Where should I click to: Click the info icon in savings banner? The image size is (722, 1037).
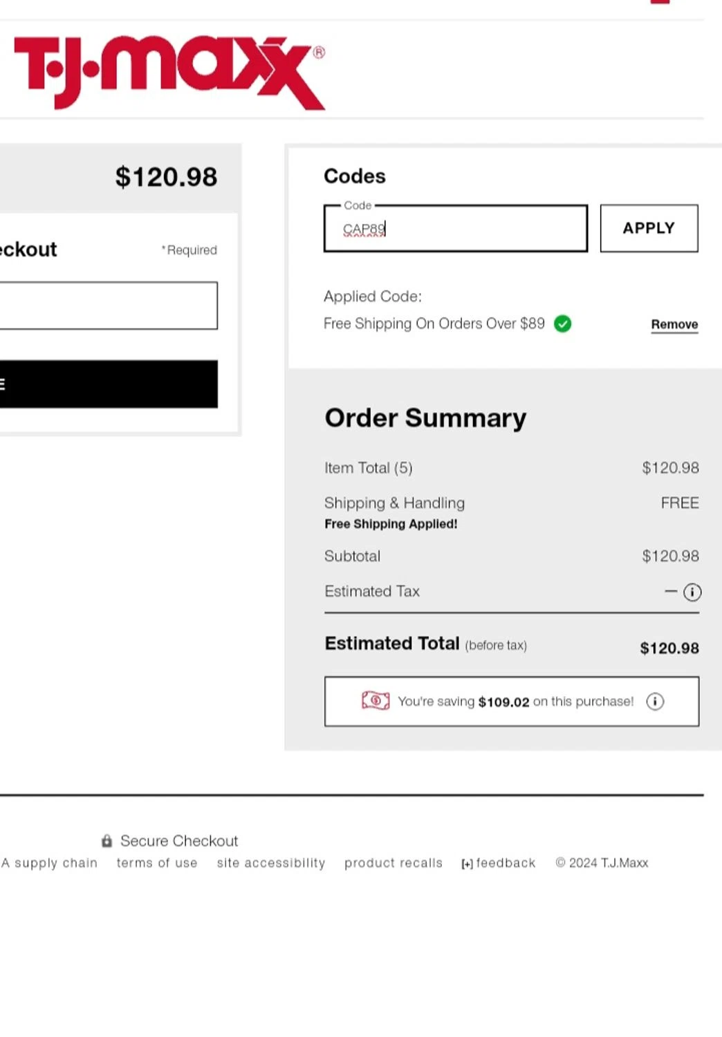click(x=655, y=702)
